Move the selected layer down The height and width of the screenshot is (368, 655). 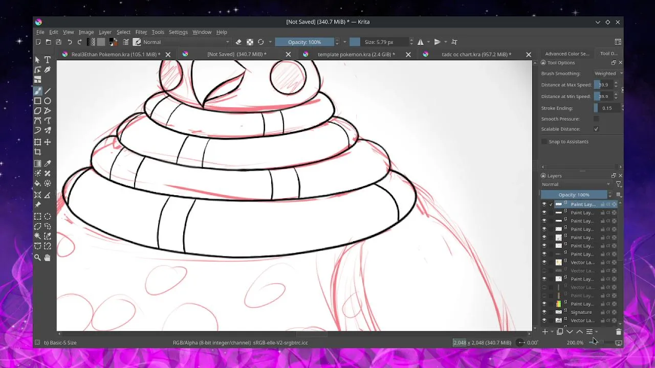(x=570, y=332)
